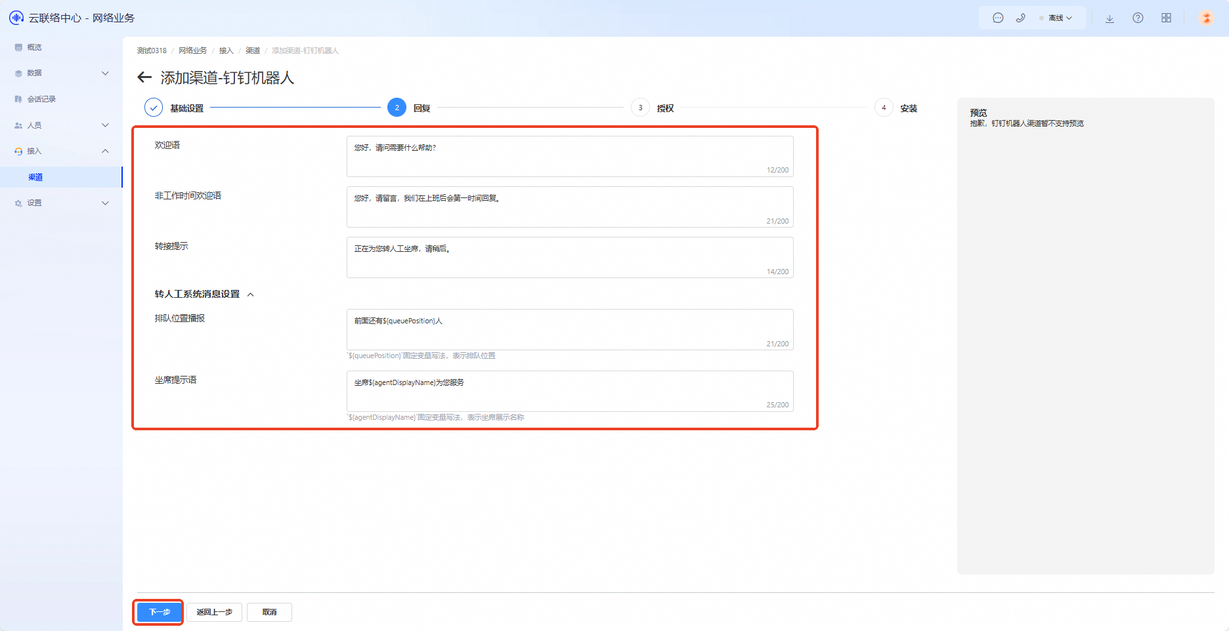Click the 排队位置播报 text box
This screenshot has width=1229, height=631.
coord(570,329)
